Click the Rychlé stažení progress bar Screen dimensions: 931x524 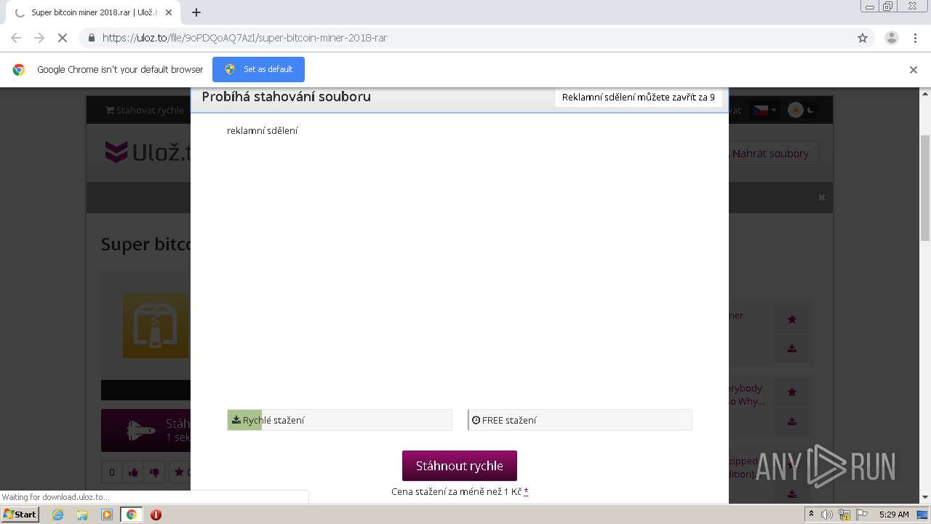(x=340, y=420)
